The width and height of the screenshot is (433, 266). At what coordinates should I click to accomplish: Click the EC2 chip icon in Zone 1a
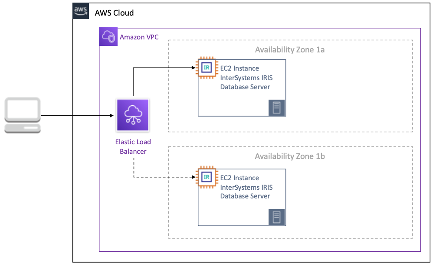(x=207, y=68)
